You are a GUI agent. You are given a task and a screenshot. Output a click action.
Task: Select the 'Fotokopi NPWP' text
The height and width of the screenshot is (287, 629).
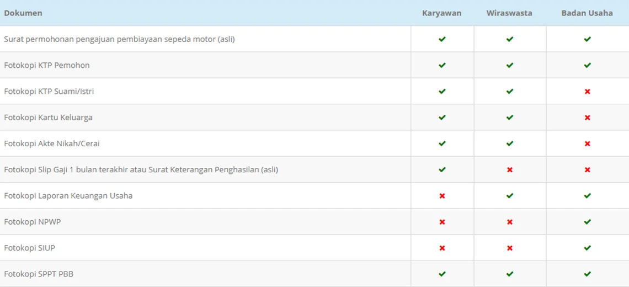pyautogui.click(x=33, y=222)
